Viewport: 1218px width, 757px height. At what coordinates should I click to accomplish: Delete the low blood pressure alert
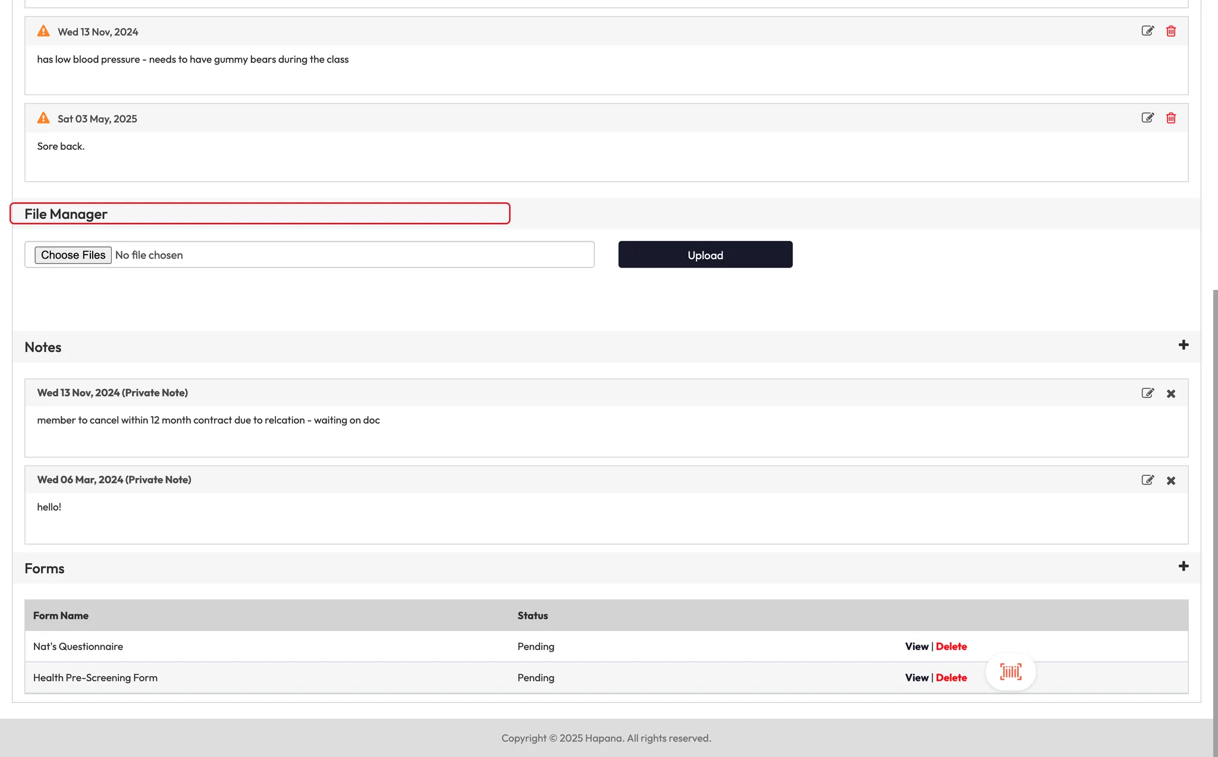coord(1170,31)
